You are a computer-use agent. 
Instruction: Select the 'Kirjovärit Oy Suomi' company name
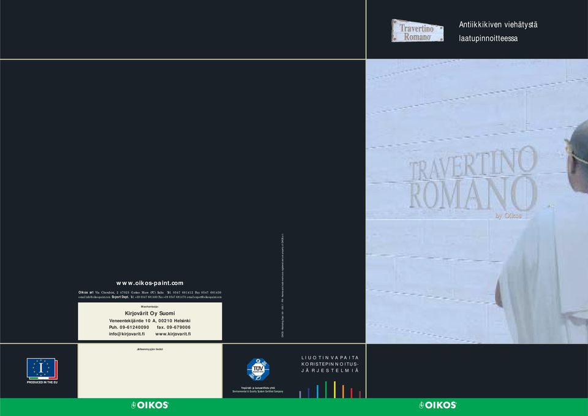(x=150, y=313)
